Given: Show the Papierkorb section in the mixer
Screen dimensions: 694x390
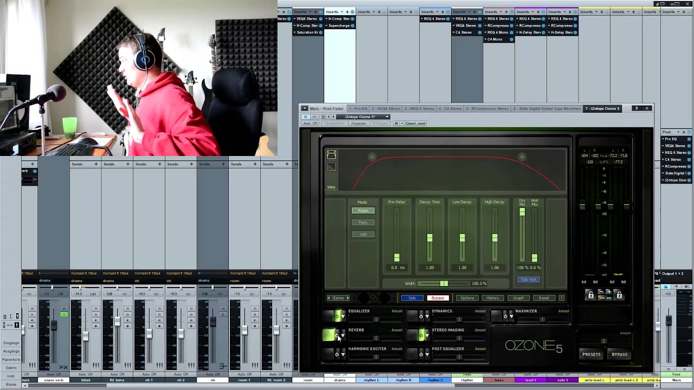Looking at the screenshot, I should tap(11, 359).
